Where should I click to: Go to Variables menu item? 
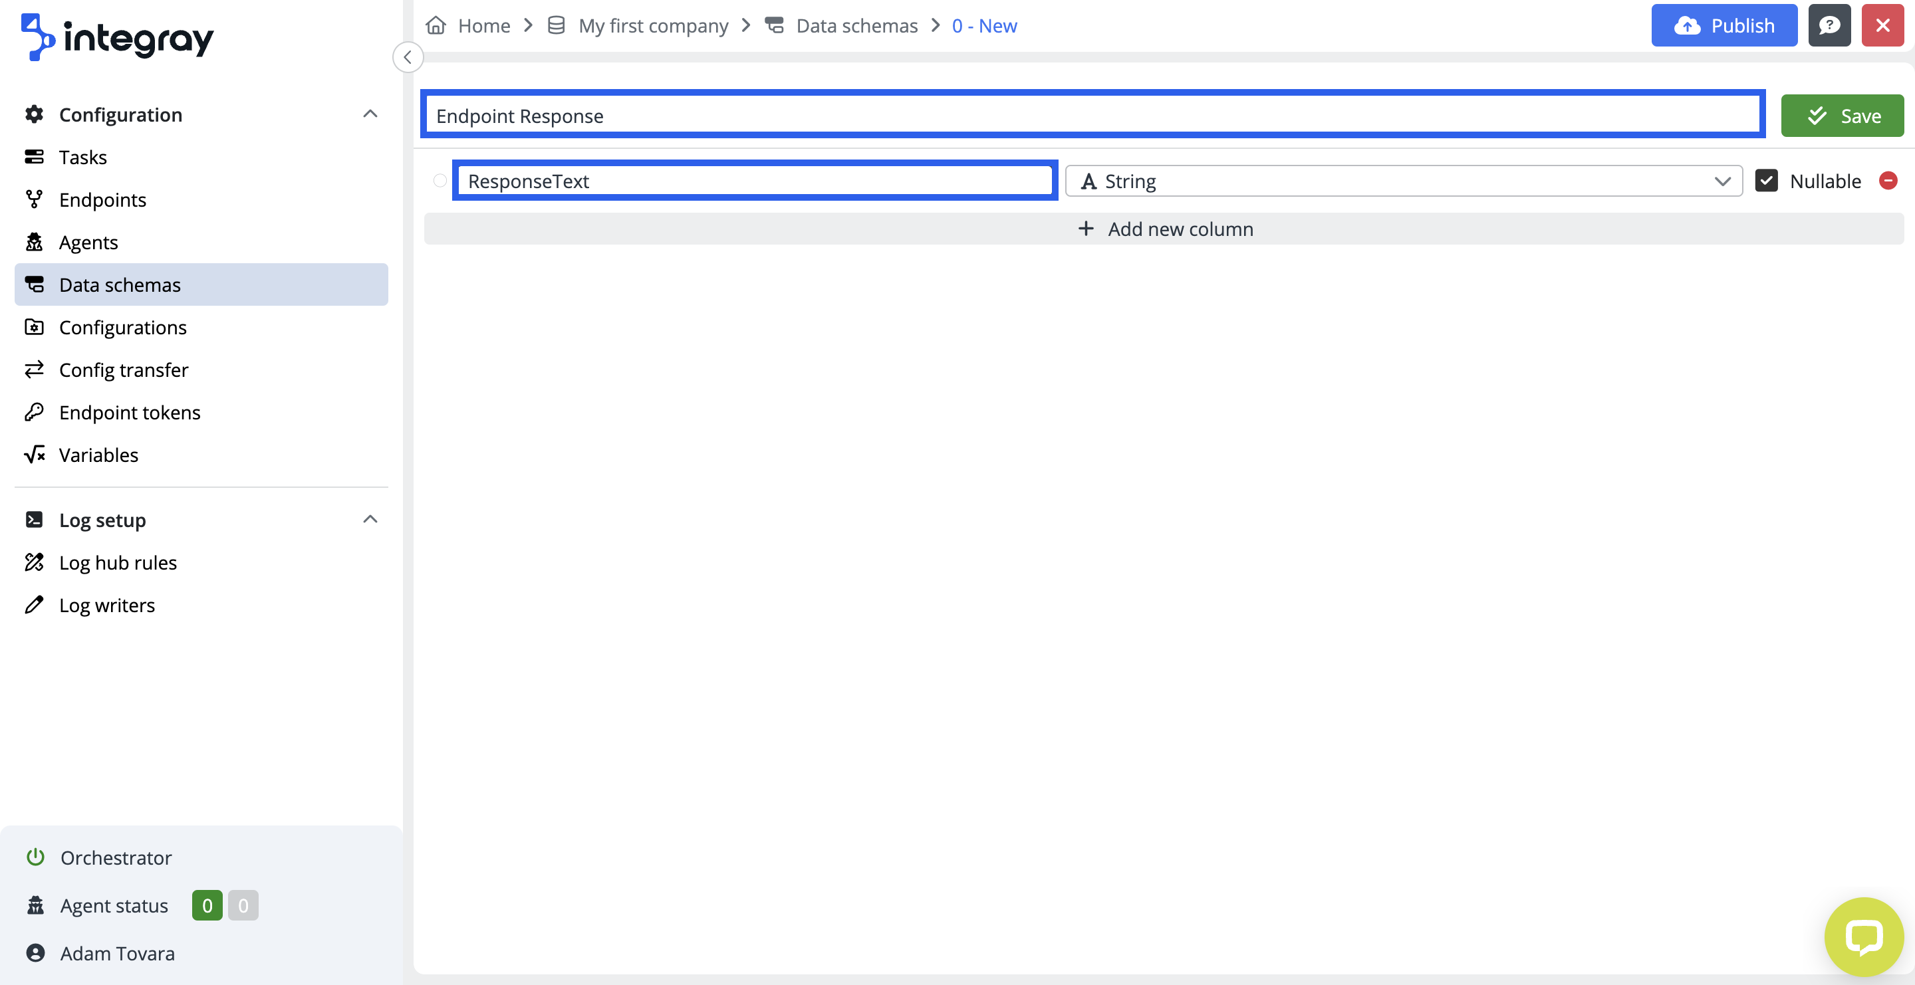click(x=98, y=455)
